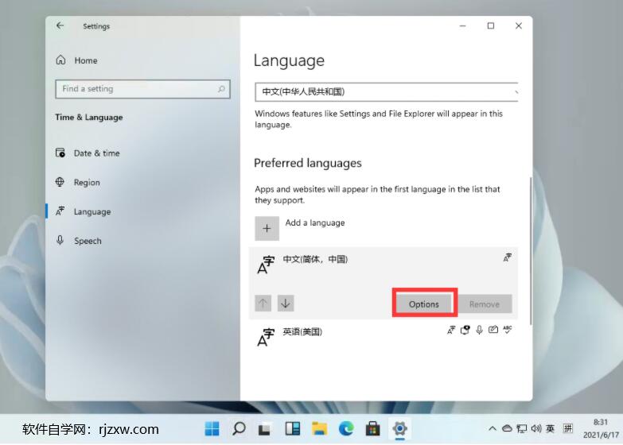Open Microsoft Store from the taskbar
623x445 pixels.
(x=372, y=429)
